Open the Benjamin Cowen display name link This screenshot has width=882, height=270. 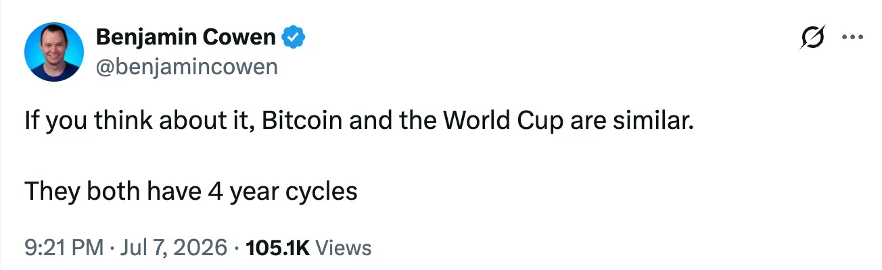point(187,38)
